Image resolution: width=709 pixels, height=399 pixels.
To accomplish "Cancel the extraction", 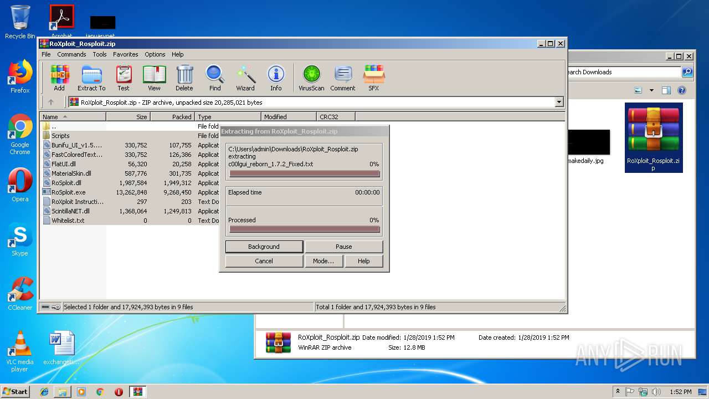I will (x=264, y=261).
